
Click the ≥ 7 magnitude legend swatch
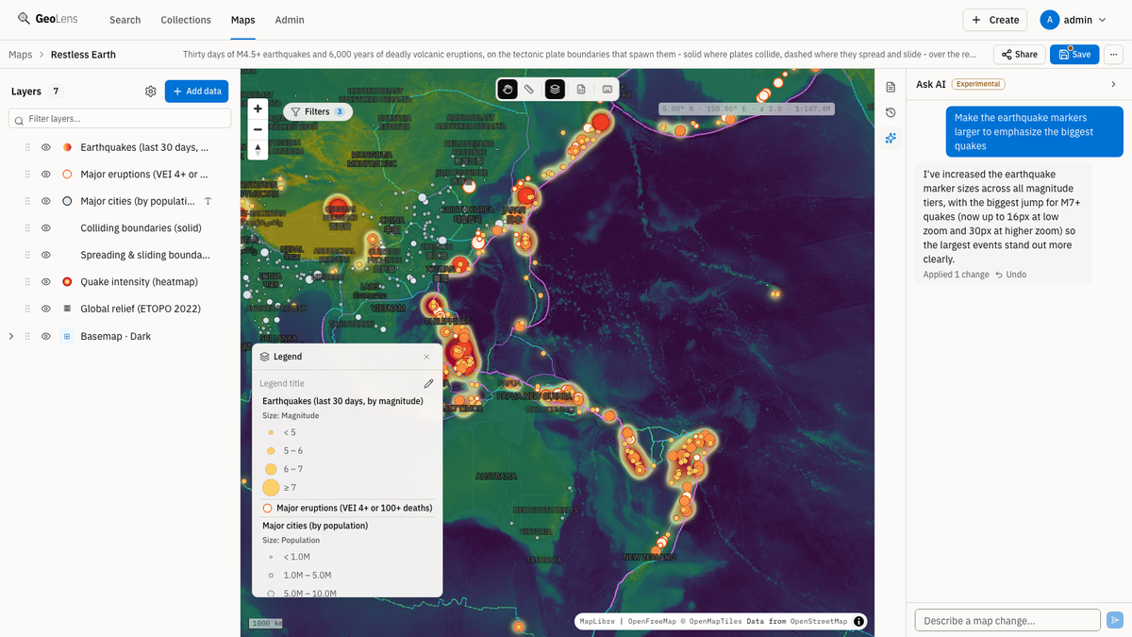[271, 487]
